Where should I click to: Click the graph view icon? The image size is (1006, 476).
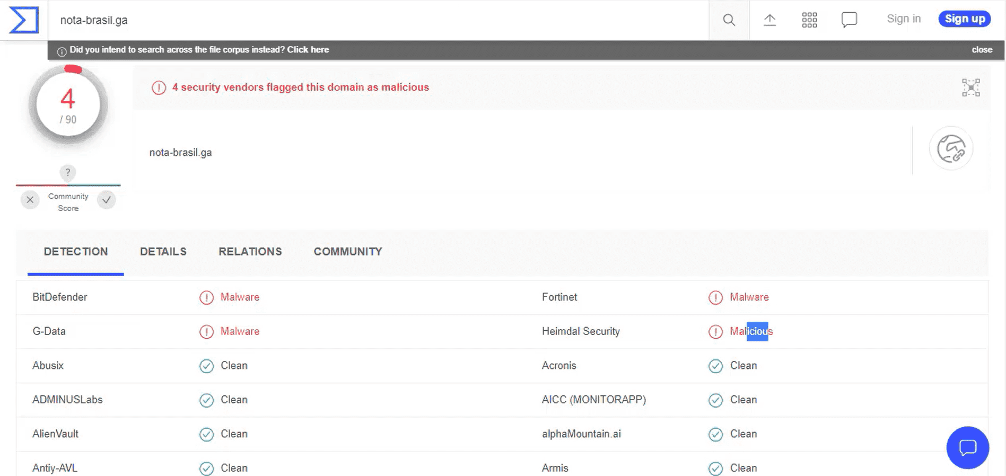[971, 87]
